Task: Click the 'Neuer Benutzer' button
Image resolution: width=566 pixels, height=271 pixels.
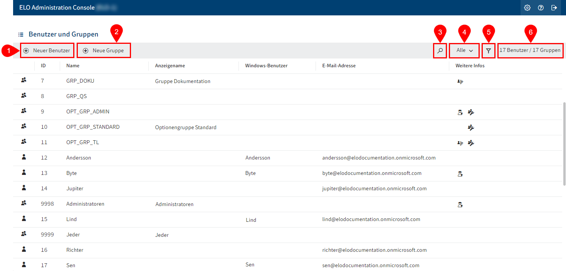Action: click(47, 50)
